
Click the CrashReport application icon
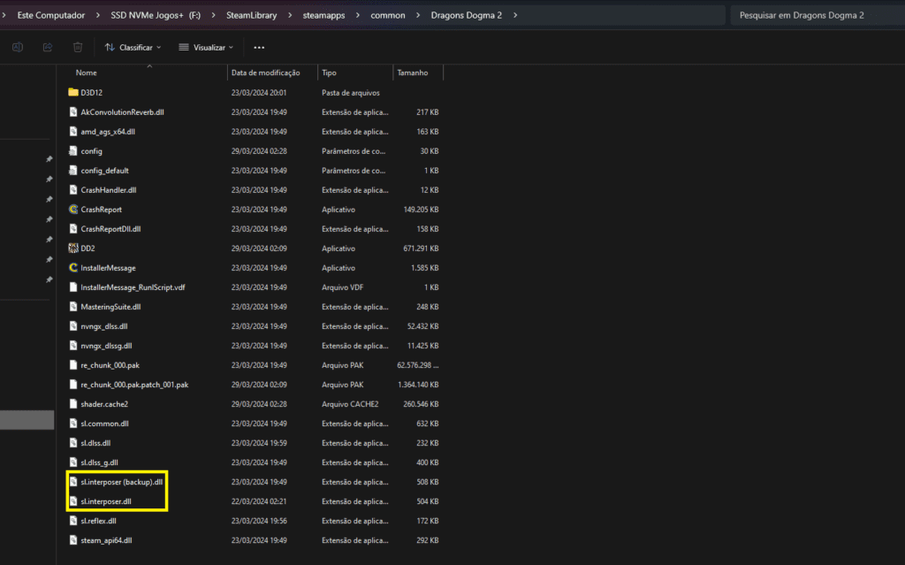tap(73, 210)
